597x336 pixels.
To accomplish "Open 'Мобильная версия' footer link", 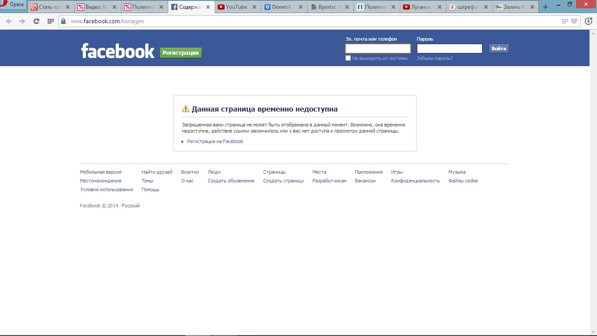I will click(101, 172).
